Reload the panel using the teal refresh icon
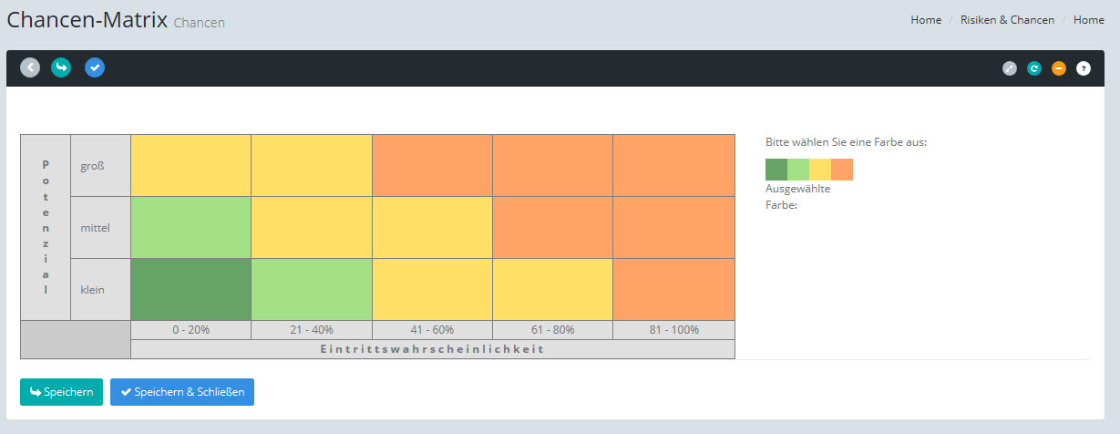 pos(1034,68)
